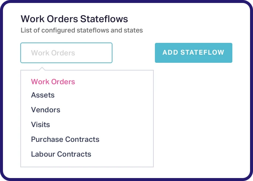
Task: Select Labour Contracts from the list
Action: tap(61, 154)
